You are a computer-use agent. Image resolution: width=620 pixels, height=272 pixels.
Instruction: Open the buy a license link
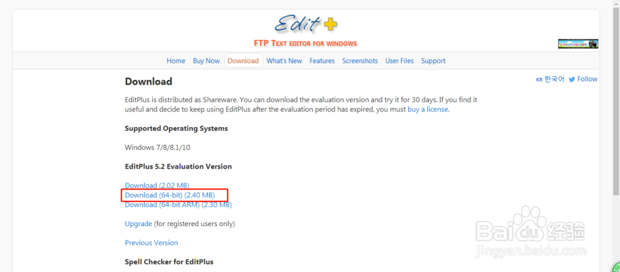(x=428, y=110)
